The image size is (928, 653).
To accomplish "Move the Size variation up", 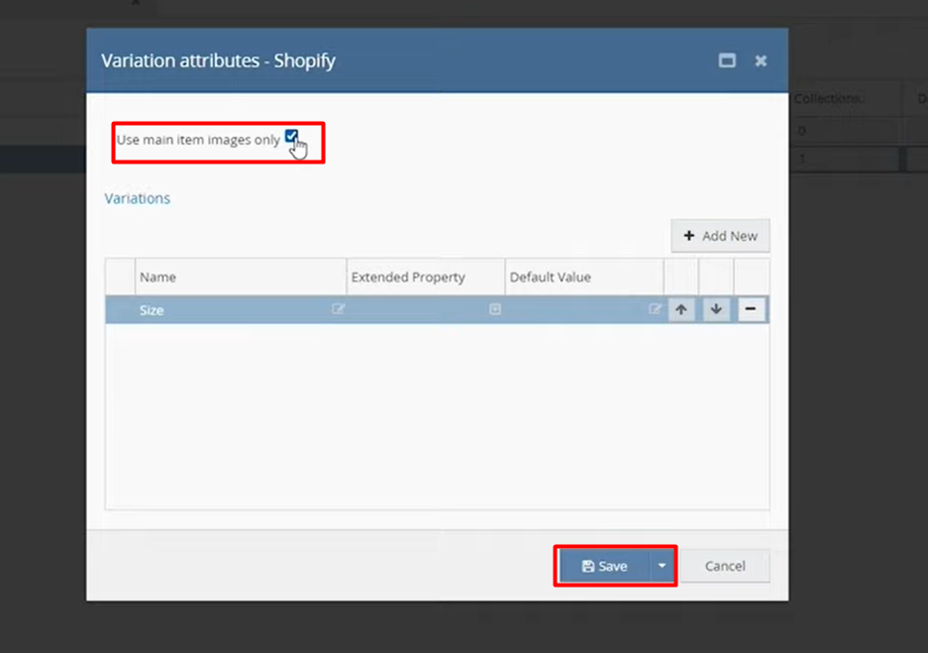I will pyautogui.click(x=681, y=309).
